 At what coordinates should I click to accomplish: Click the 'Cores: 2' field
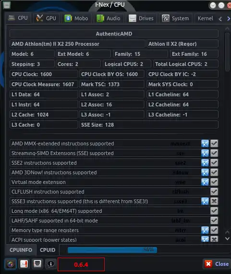[x=78, y=64]
